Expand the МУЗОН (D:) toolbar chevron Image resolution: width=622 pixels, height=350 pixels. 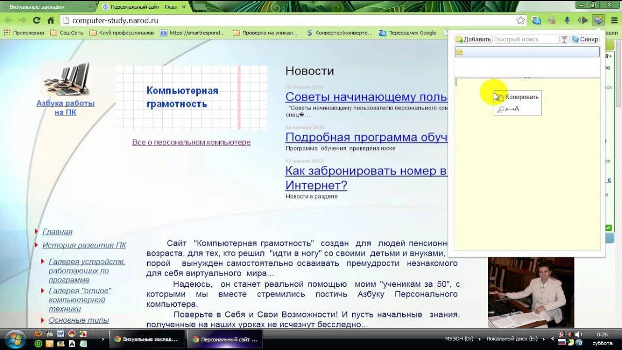[x=479, y=339]
